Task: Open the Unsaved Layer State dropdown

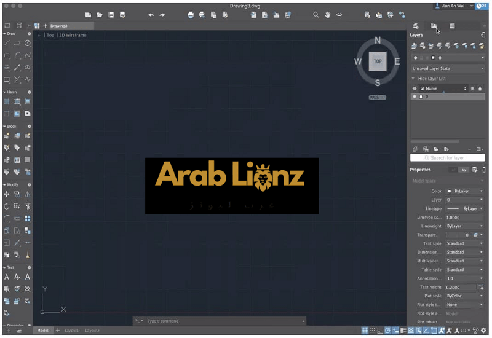Action: click(x=448, y=68)
